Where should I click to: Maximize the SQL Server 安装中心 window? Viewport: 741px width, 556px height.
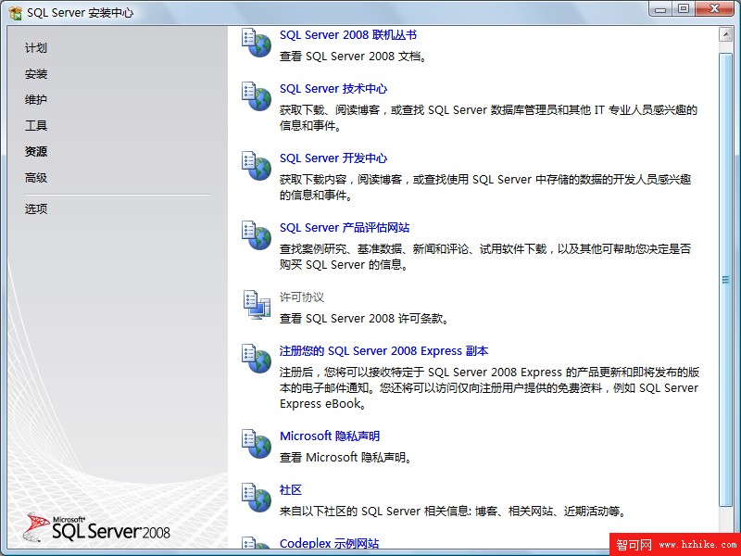[x=684, y=9]
